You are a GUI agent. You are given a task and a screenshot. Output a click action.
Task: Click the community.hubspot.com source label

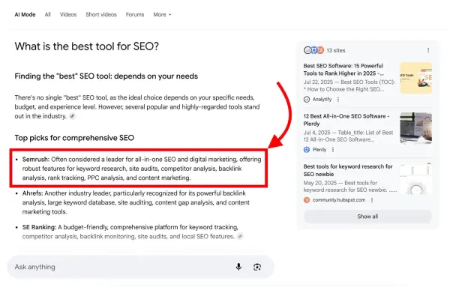pos(339,200)
